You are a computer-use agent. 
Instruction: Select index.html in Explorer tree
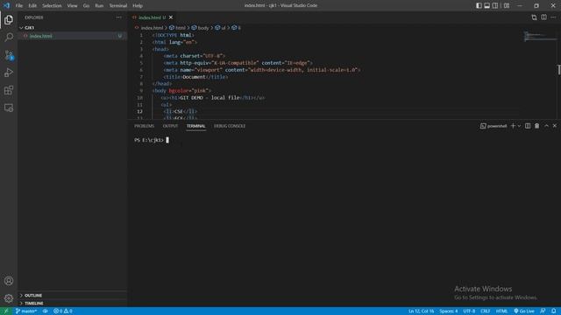[x=72, y=36]
